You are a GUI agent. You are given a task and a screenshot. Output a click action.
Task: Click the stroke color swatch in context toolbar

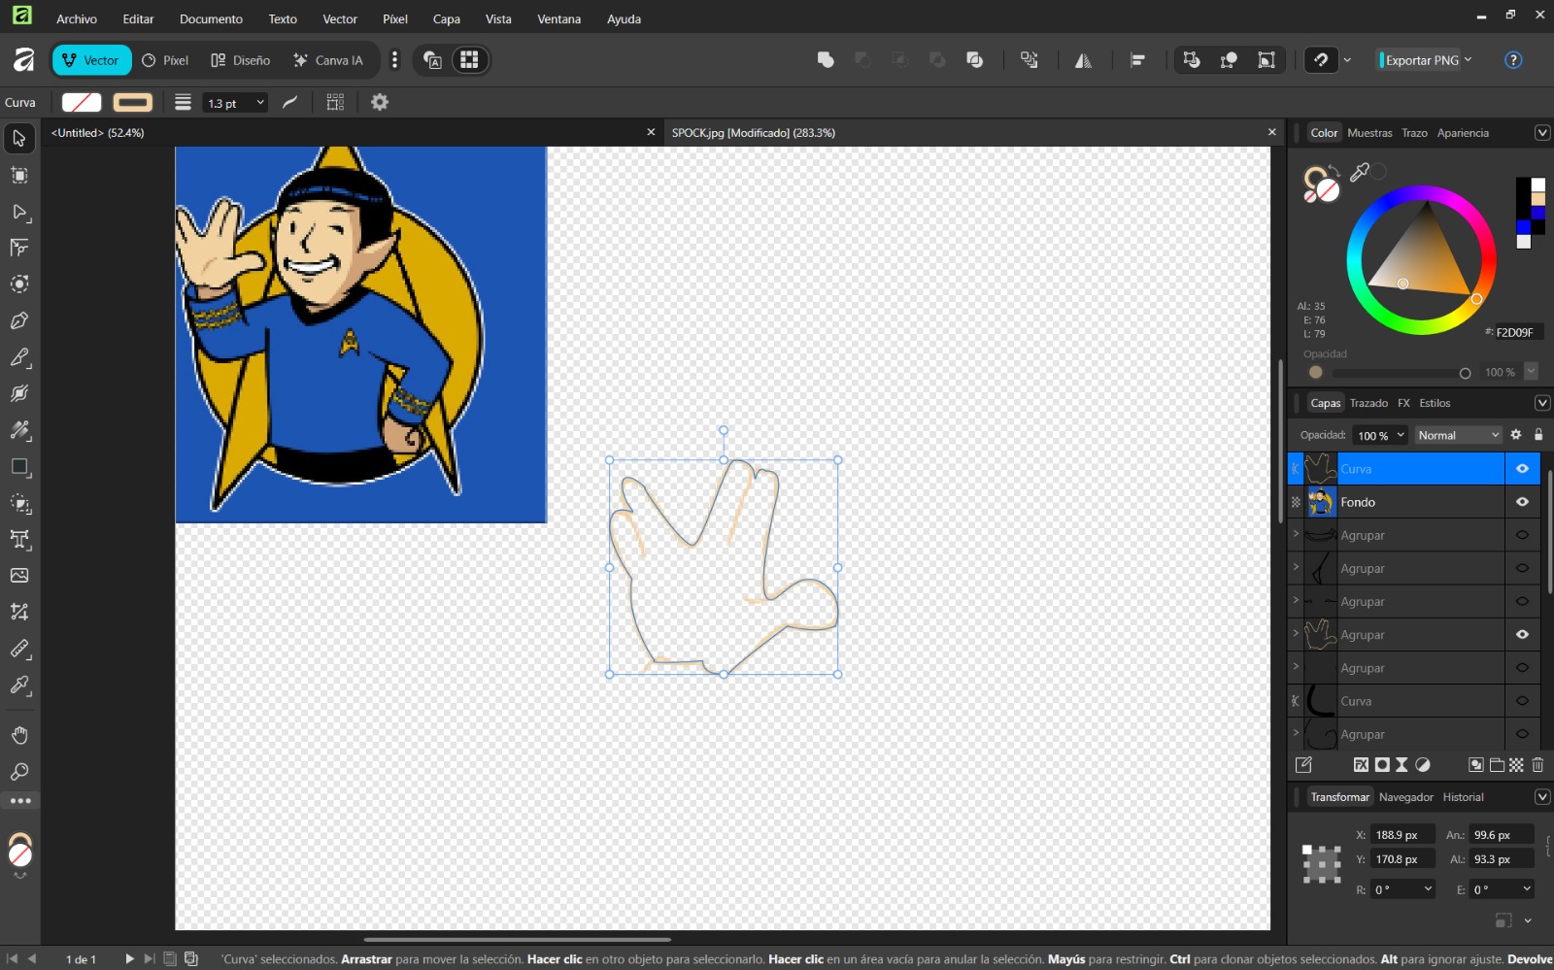pyautogui.click(x=133, y=102)
